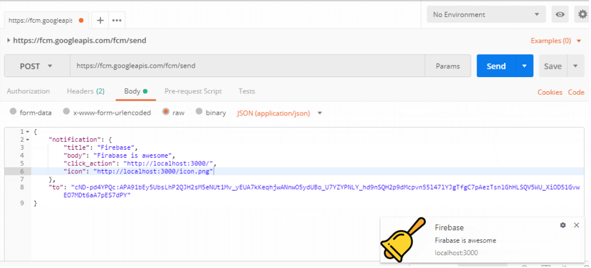
Task: Dismiss the Firebase notification with X
Action: click(577, 225)
